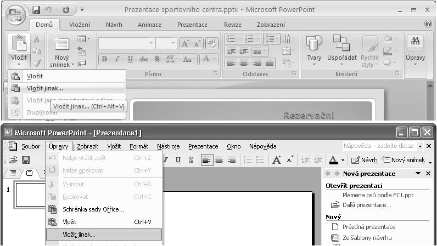Center text in the Odstavec group
The height and width of the screenshot is (246, 437).
coord(244,62)
